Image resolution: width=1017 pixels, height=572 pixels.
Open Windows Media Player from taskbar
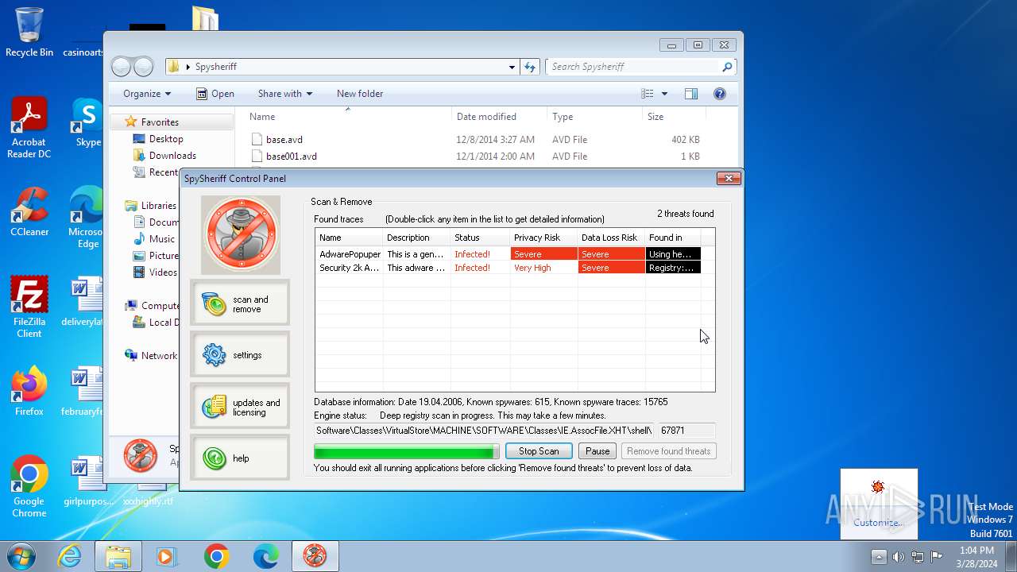tap(167, 557)
